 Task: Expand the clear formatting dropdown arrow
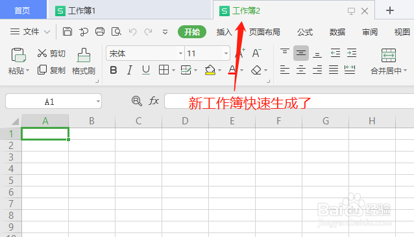pyautogui.click(x=265, y=71)
